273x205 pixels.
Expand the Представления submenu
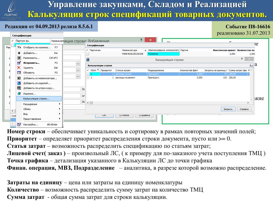click(59, 119)
